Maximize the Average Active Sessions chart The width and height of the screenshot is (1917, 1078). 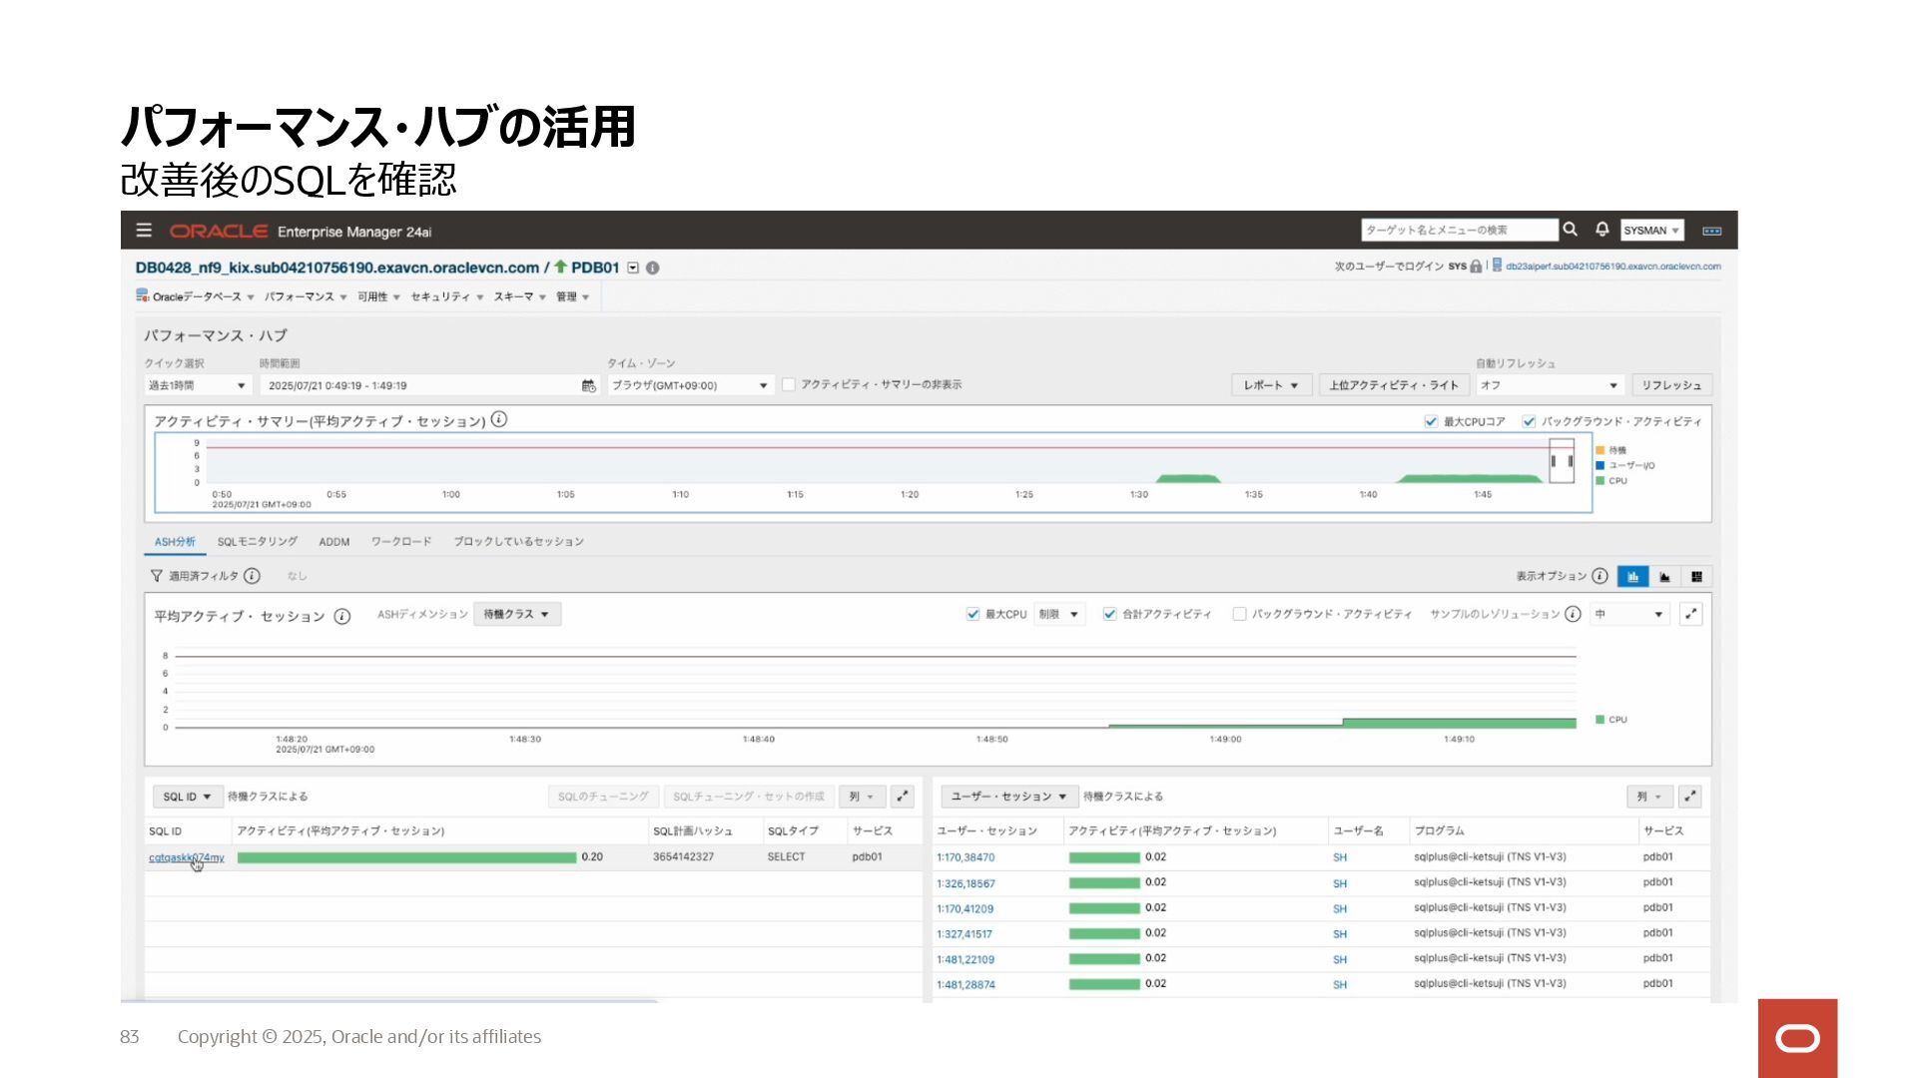tap(1691, 614)
